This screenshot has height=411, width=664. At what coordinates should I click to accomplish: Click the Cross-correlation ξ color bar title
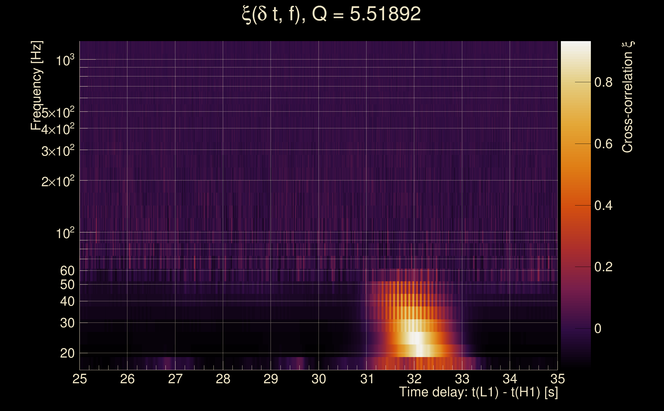[x=628, y=97]
